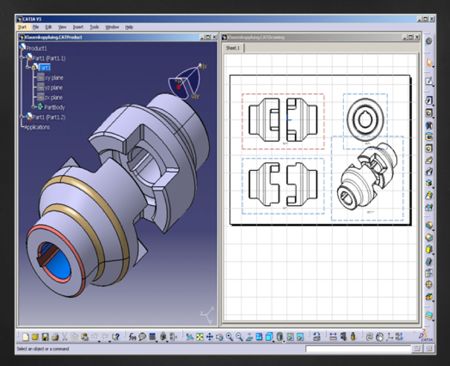The image size is (450, 366).
Task: Toggle Swap Visible Space icon
Action: point(300,337)
